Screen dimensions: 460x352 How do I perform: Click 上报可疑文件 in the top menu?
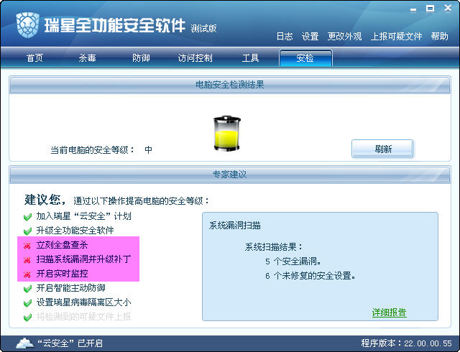coord(396,37)
